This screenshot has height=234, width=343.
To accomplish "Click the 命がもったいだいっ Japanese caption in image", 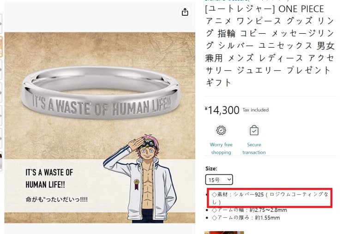I will coord(57,199).
